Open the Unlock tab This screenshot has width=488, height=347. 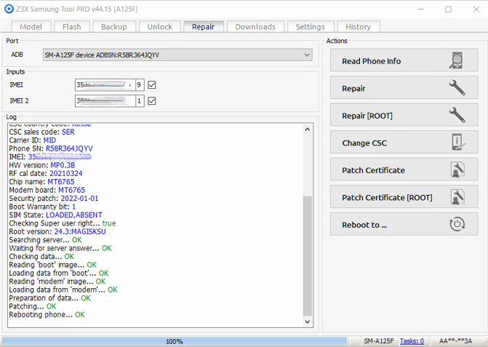159,27
